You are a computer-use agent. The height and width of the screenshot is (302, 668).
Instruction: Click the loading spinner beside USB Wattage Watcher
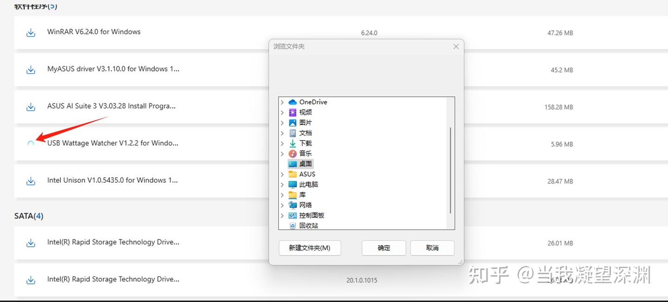point(31,144)
